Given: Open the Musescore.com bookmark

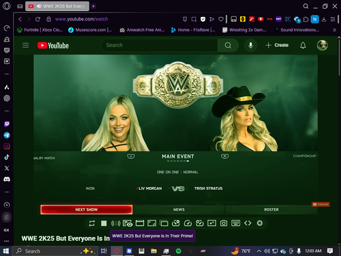Looking at the screenshot, I should 90,30.
